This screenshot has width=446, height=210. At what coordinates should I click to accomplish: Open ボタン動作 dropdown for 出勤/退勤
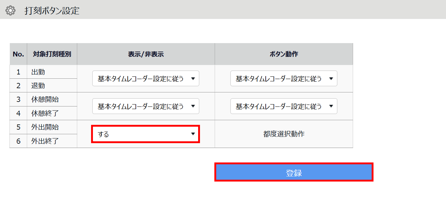click(284, 78)
